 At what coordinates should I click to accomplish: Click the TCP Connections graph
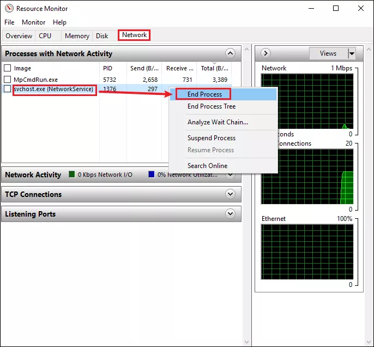307,177
